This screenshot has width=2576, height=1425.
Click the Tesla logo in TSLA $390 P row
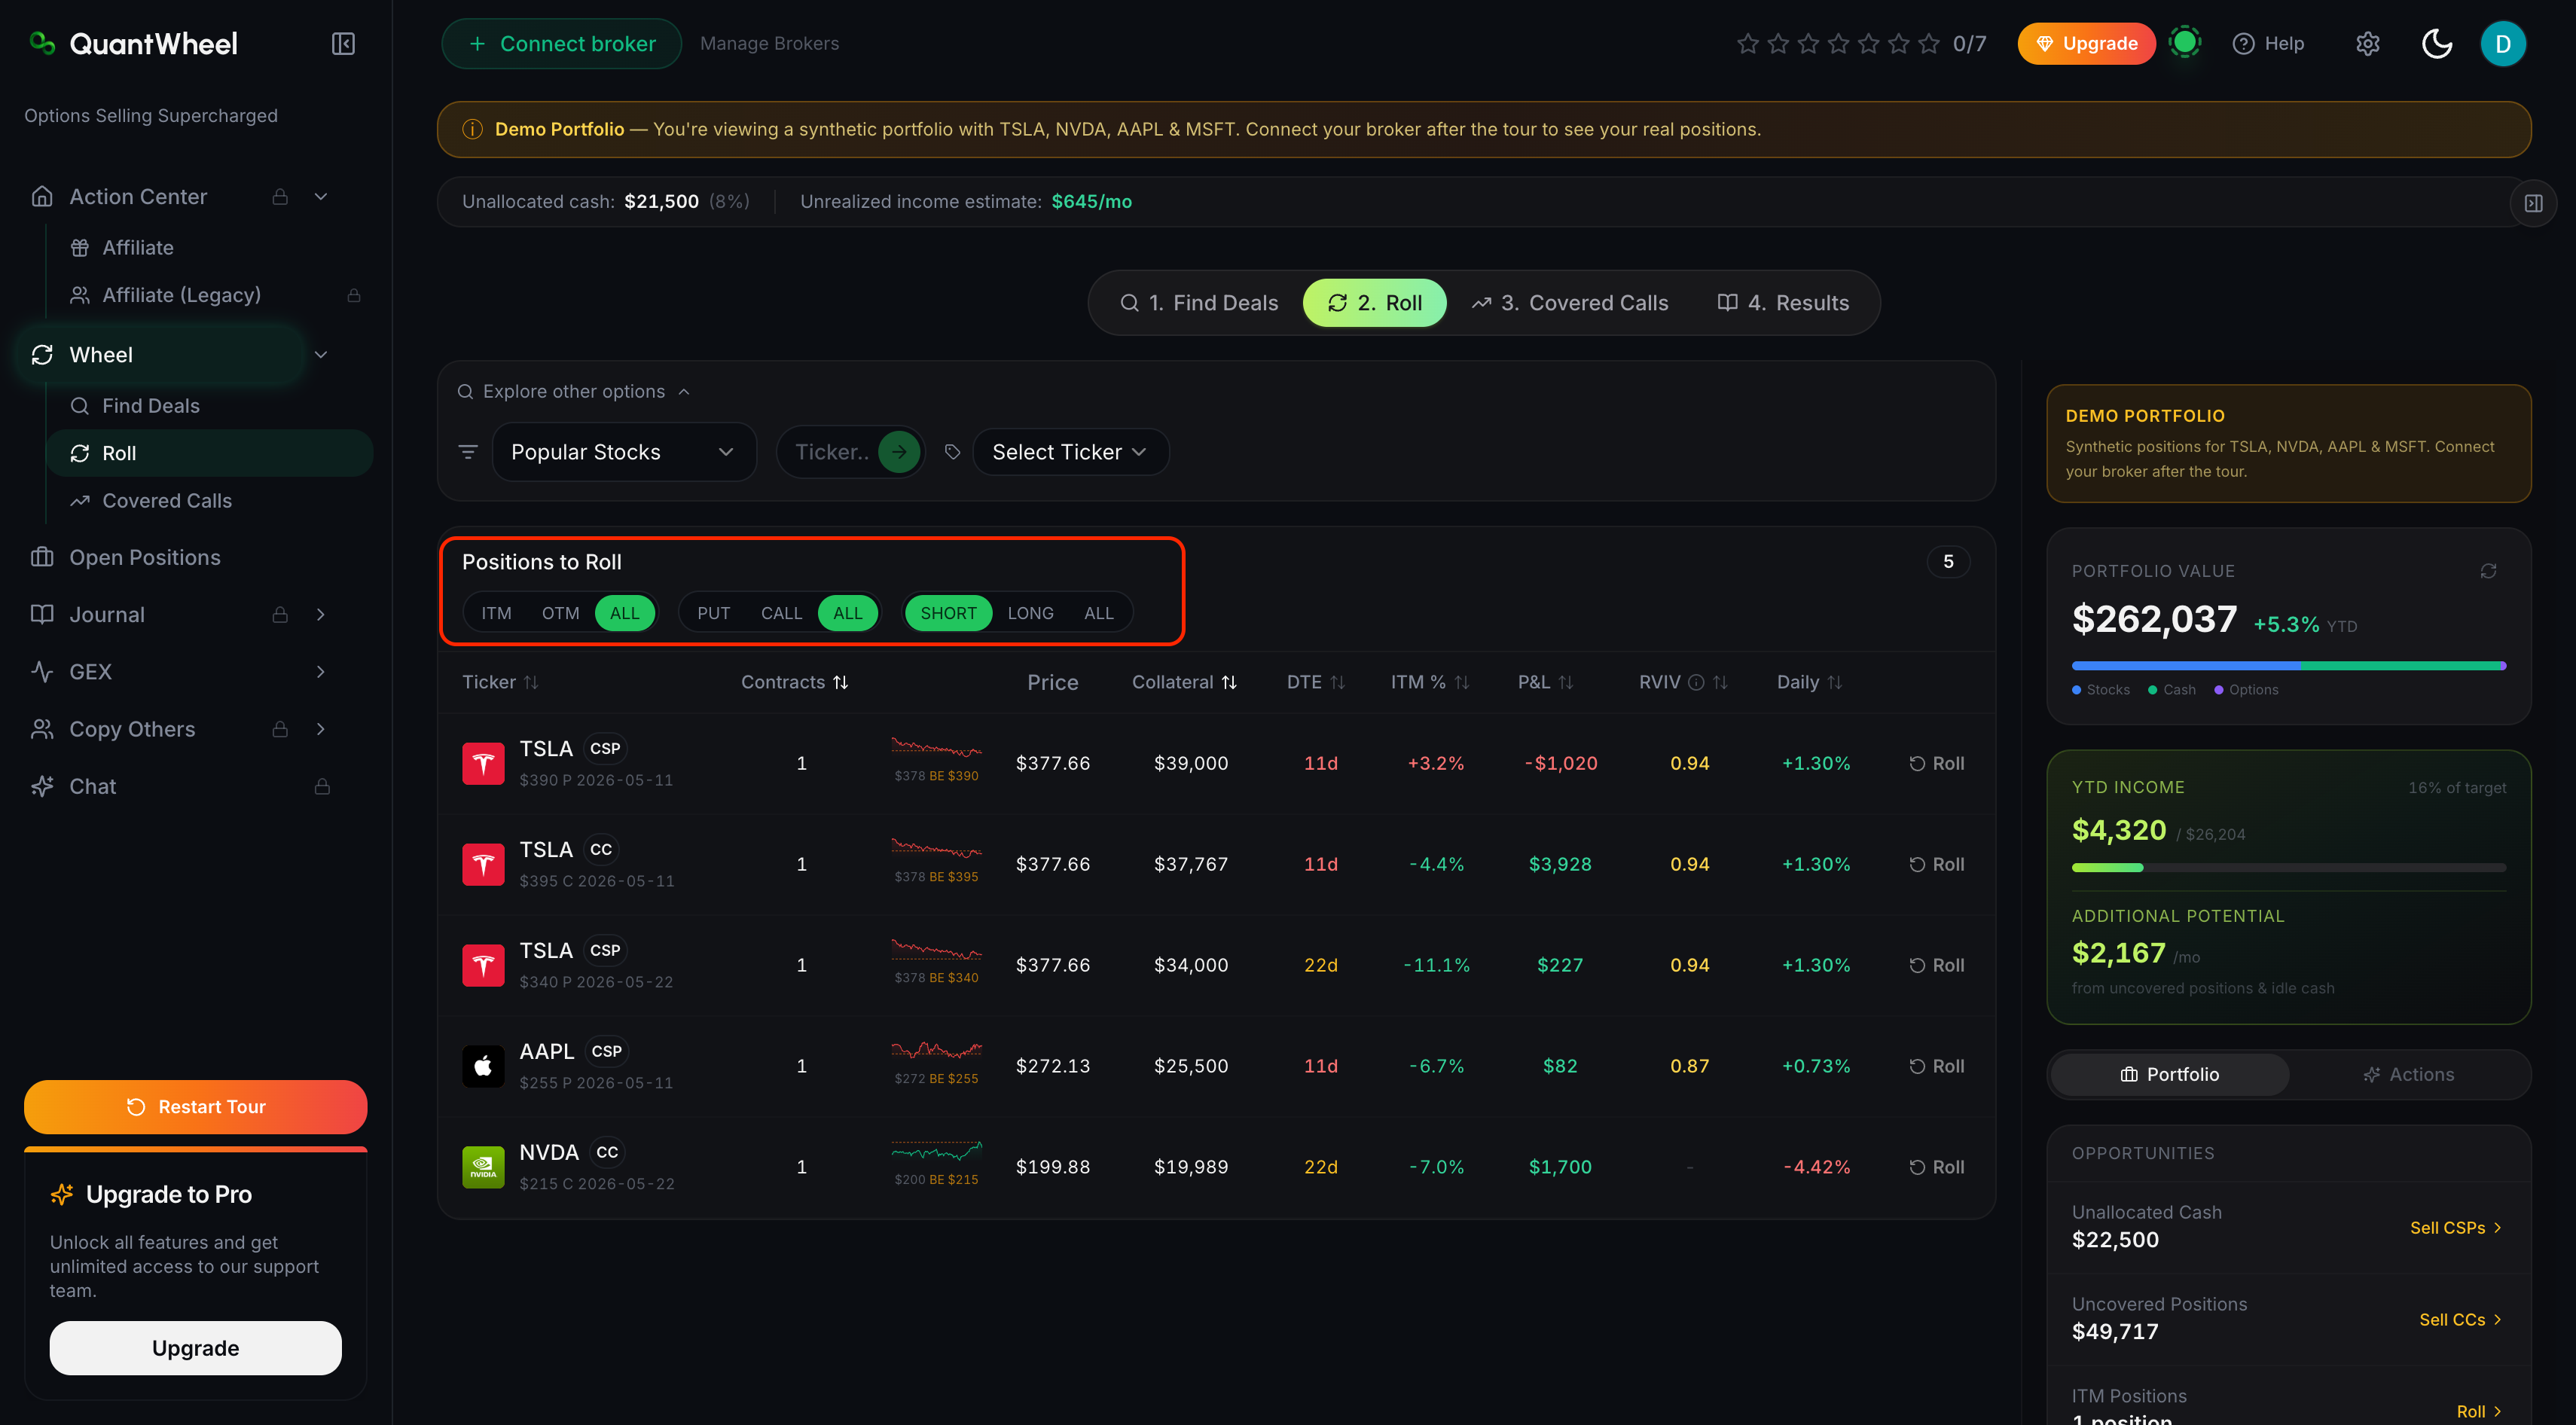[483, 763]
